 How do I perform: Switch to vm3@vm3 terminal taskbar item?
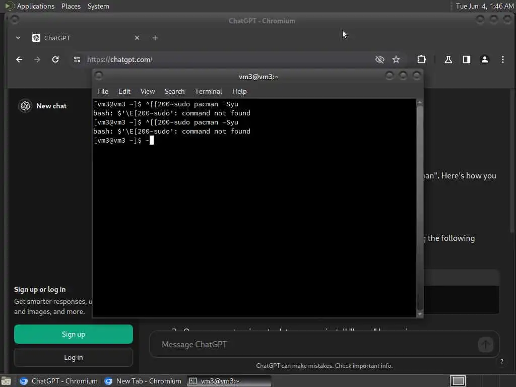(229, 381)
